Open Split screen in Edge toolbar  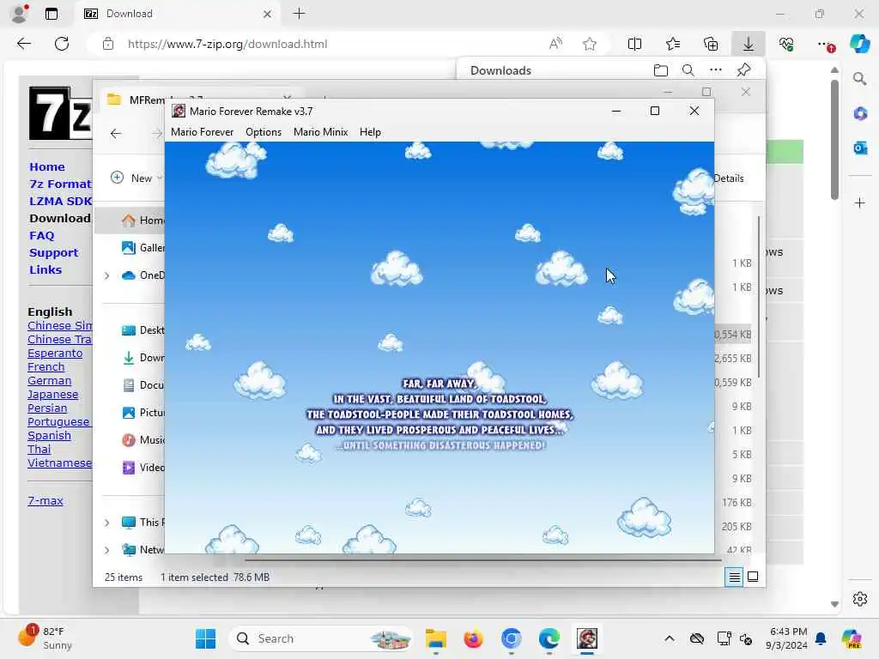[x=634, y=44]
